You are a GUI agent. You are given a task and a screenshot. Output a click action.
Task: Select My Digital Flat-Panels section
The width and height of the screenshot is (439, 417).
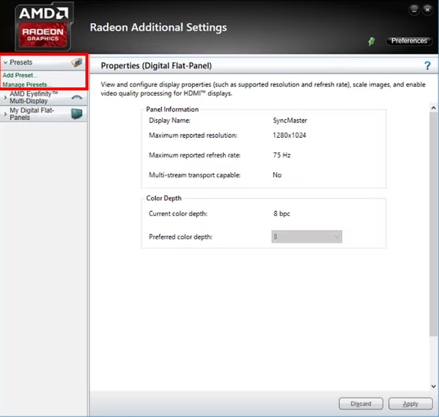pos(43,114)
